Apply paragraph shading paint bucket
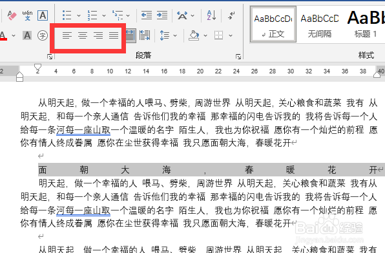This screenshot has width=385, height=253. click(194, 35)
